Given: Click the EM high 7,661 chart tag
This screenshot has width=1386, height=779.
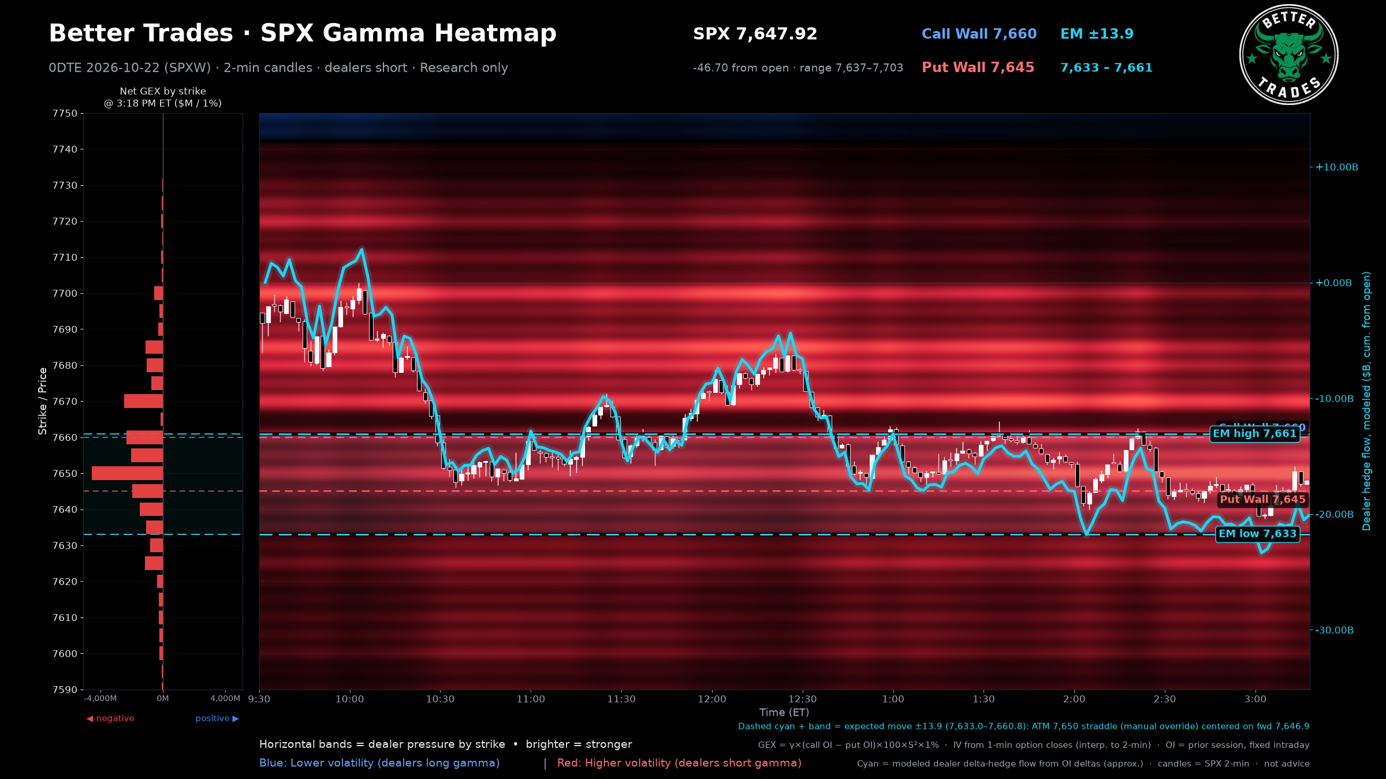Looking at the screenshot, I should (1254, 434).
